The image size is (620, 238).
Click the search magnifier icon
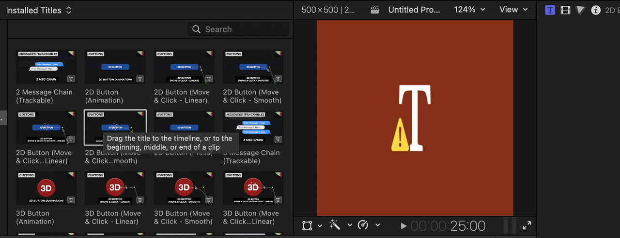pos(196,29)
